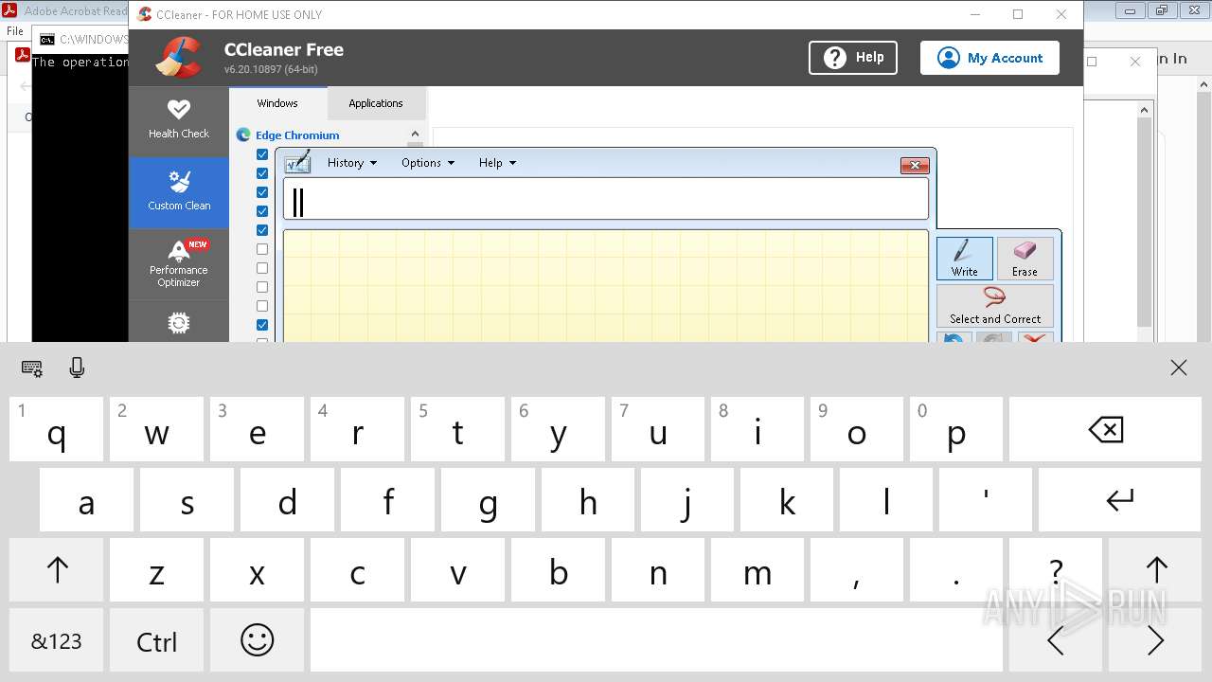This screenshot has width=1212, height=682.
Task: Uncheck the fifth Edge Chromium checkbox
Action: tap(262, 230)
